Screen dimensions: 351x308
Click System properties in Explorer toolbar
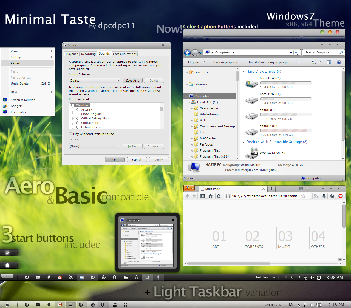click(x=226, y=62)
